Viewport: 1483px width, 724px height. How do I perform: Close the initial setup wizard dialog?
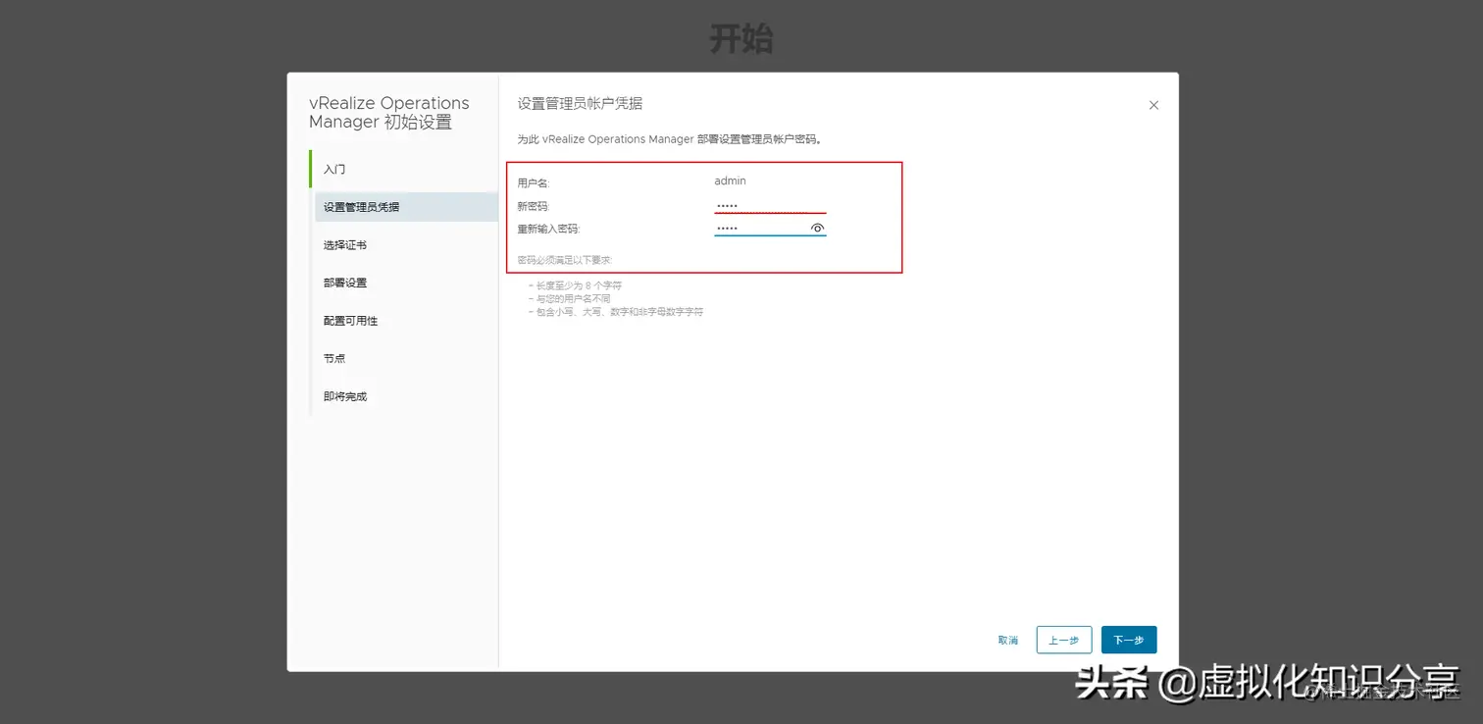1153,105
